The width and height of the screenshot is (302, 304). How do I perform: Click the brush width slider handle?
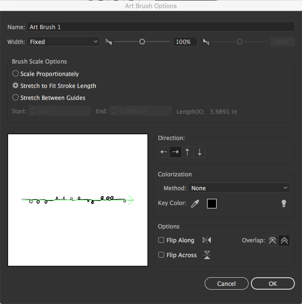pyautogui.click(x=142, y=42)
